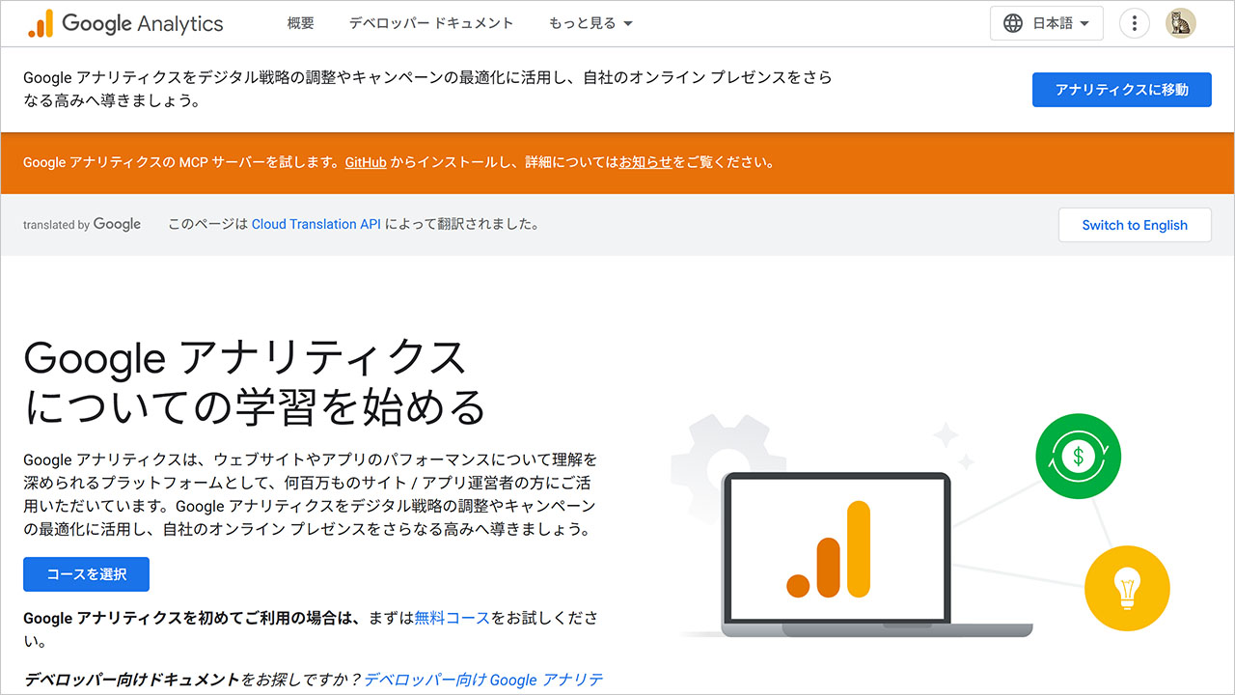This screenshot has height=695, width=1235.
Task: Click Switch to English button
Action: tap(1135, 224)
